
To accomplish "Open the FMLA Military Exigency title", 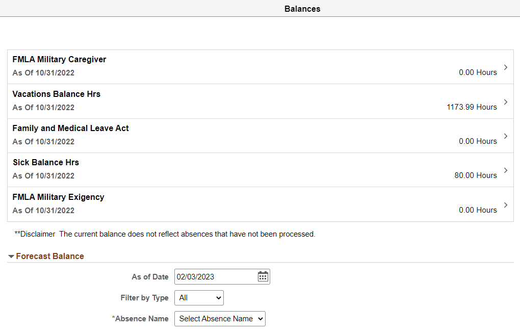I will [58, 197].
